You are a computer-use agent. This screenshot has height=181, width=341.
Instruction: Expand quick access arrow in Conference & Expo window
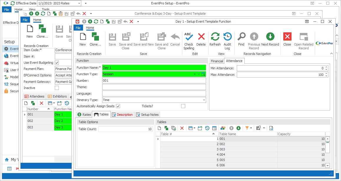(91, 14)
